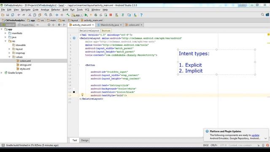Click the UTF-8 encoding in status bar

click(x=223, y=145)
